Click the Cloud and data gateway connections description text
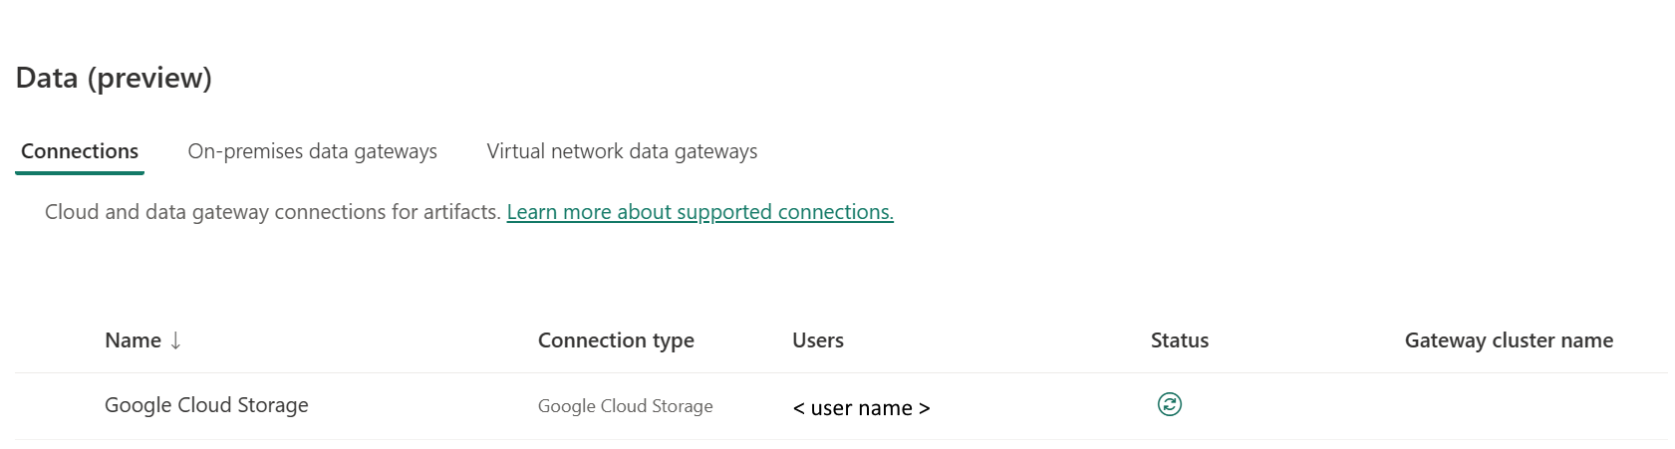 coord(272,212)
